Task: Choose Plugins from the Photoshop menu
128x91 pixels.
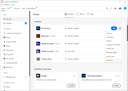Action: pos(113,41)
